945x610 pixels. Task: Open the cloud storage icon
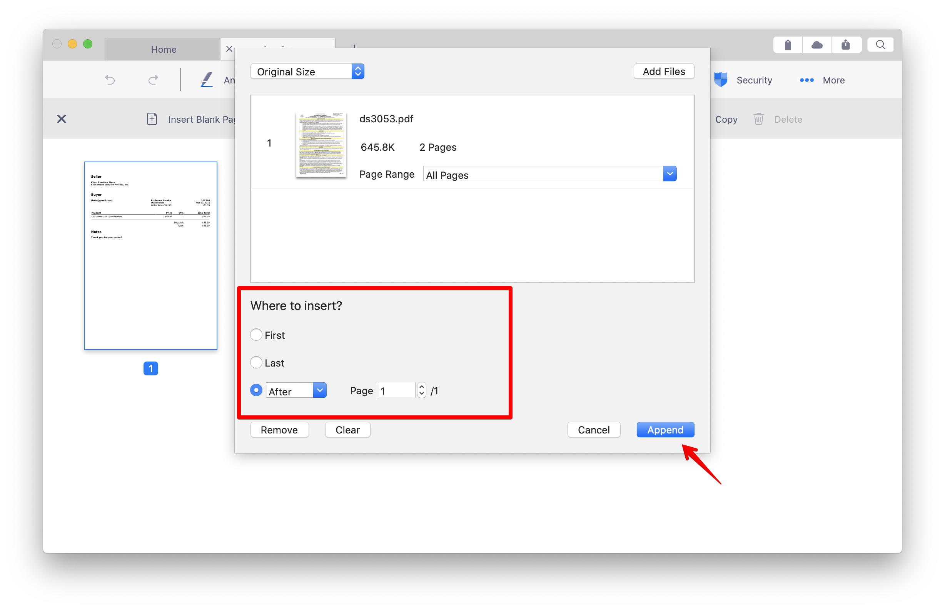point(816,45)
